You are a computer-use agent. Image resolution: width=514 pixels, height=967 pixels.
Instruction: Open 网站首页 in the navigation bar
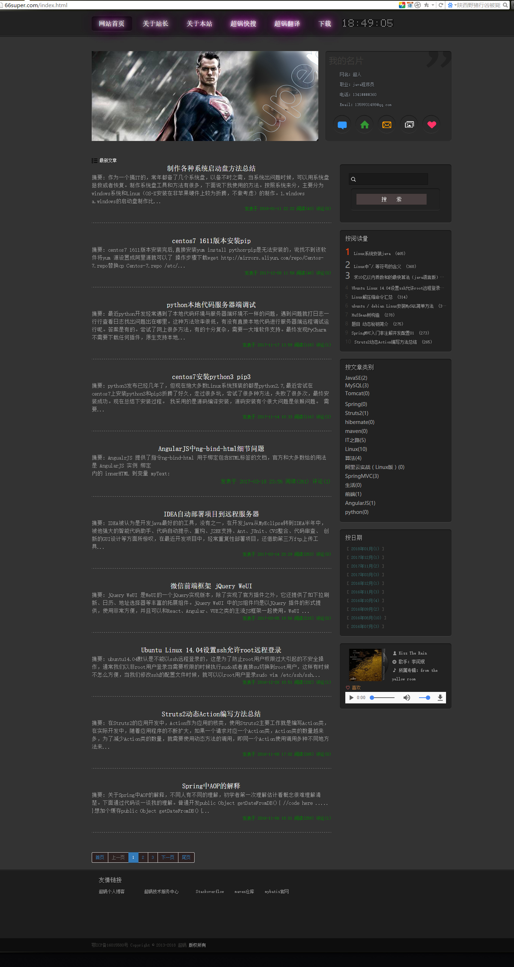[x=112, y=24]
